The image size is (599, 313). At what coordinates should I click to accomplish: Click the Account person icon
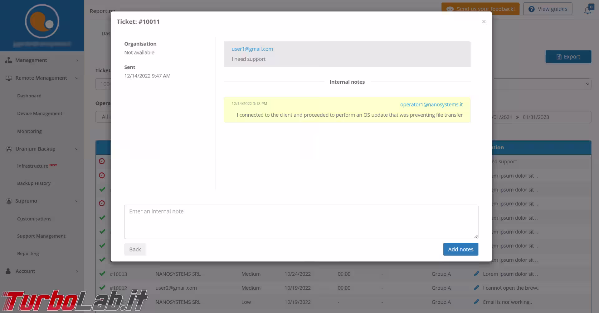(x=8, y=271)
